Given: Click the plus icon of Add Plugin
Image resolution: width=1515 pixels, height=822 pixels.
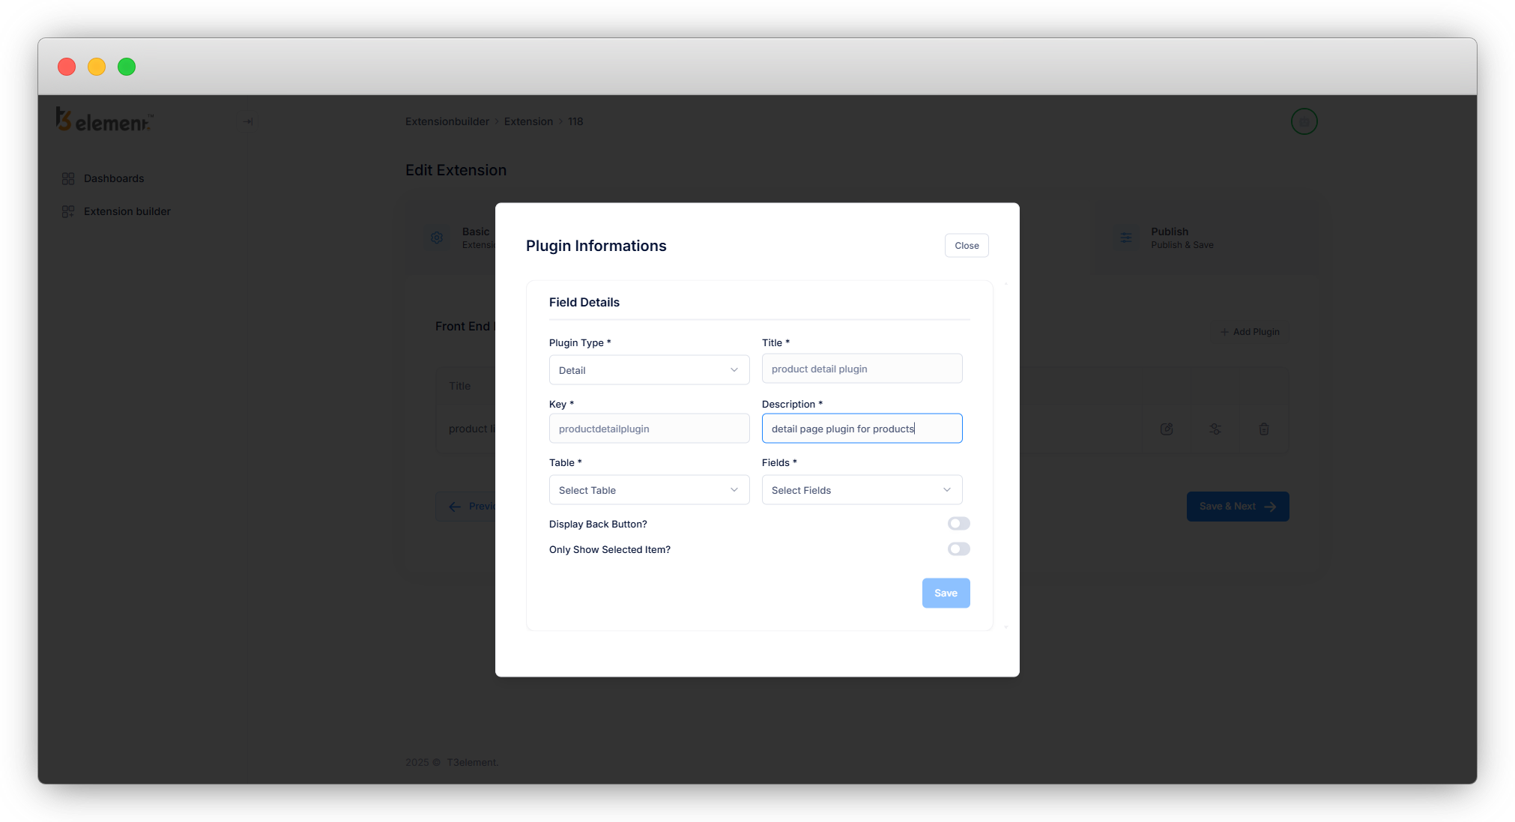Looking at the screenshot, I should pos(1224,332).
